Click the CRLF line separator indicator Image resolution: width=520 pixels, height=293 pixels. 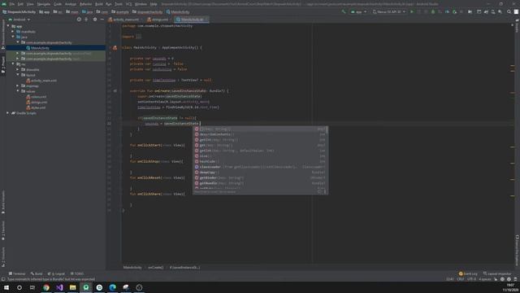(x=461, y=279)
